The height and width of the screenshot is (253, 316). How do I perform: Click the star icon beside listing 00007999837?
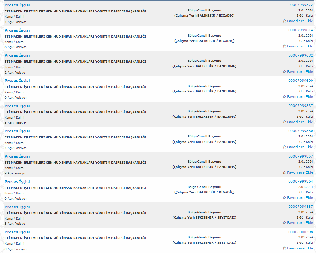pyautogui.click(x=284, y=122)
